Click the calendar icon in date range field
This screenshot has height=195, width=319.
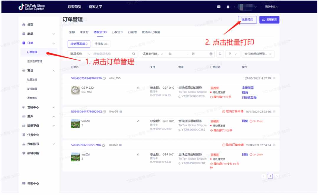211,54
